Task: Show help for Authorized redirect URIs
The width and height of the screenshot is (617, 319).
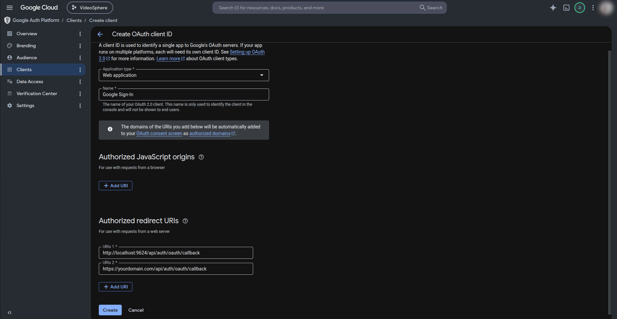Action: [185, 221]
